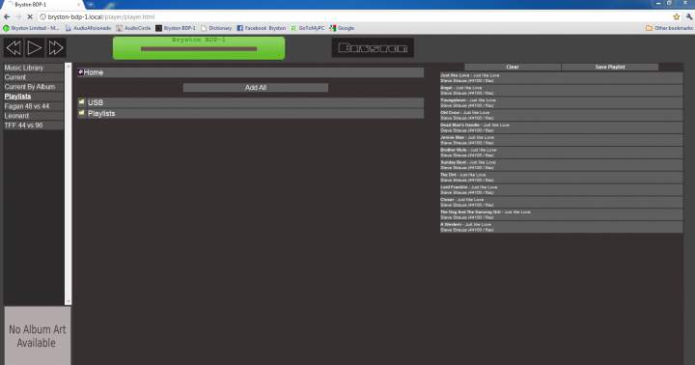Open a new browser tab
Viewport: 695px width, 365px height.
(x=90, y=5)
